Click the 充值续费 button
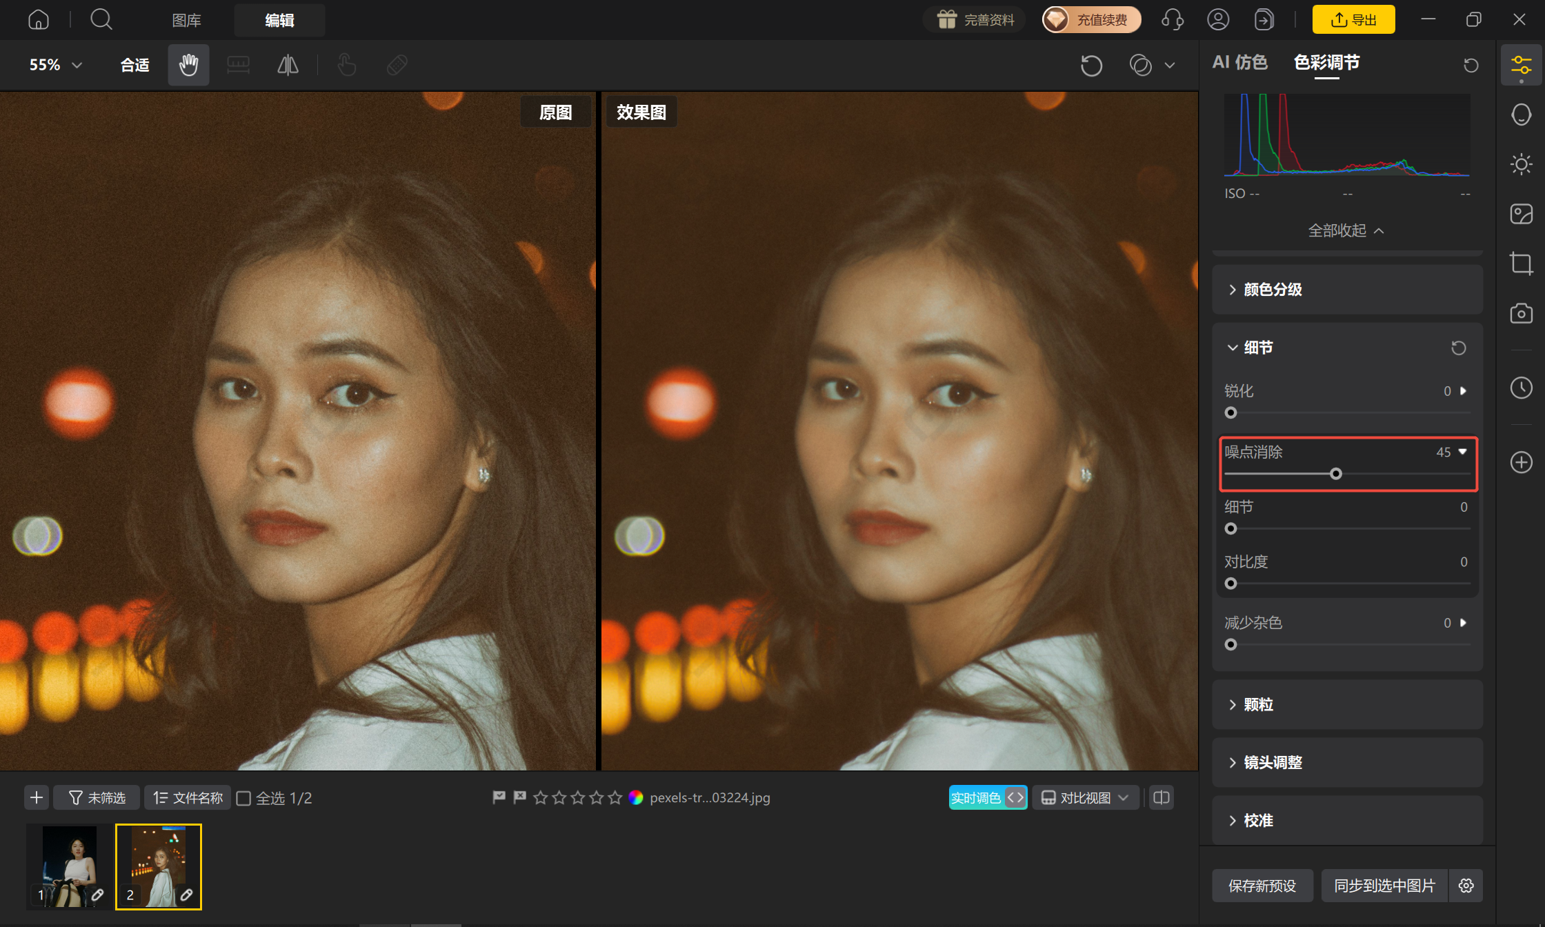Screen dimensions: 1545x927 pyautogui.click(x=1091, y=19)
